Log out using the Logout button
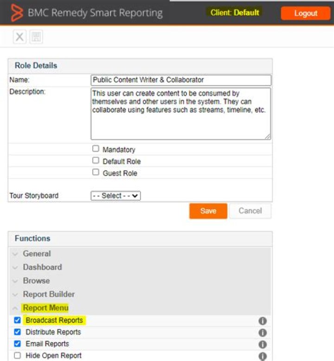 coord(306,13)
